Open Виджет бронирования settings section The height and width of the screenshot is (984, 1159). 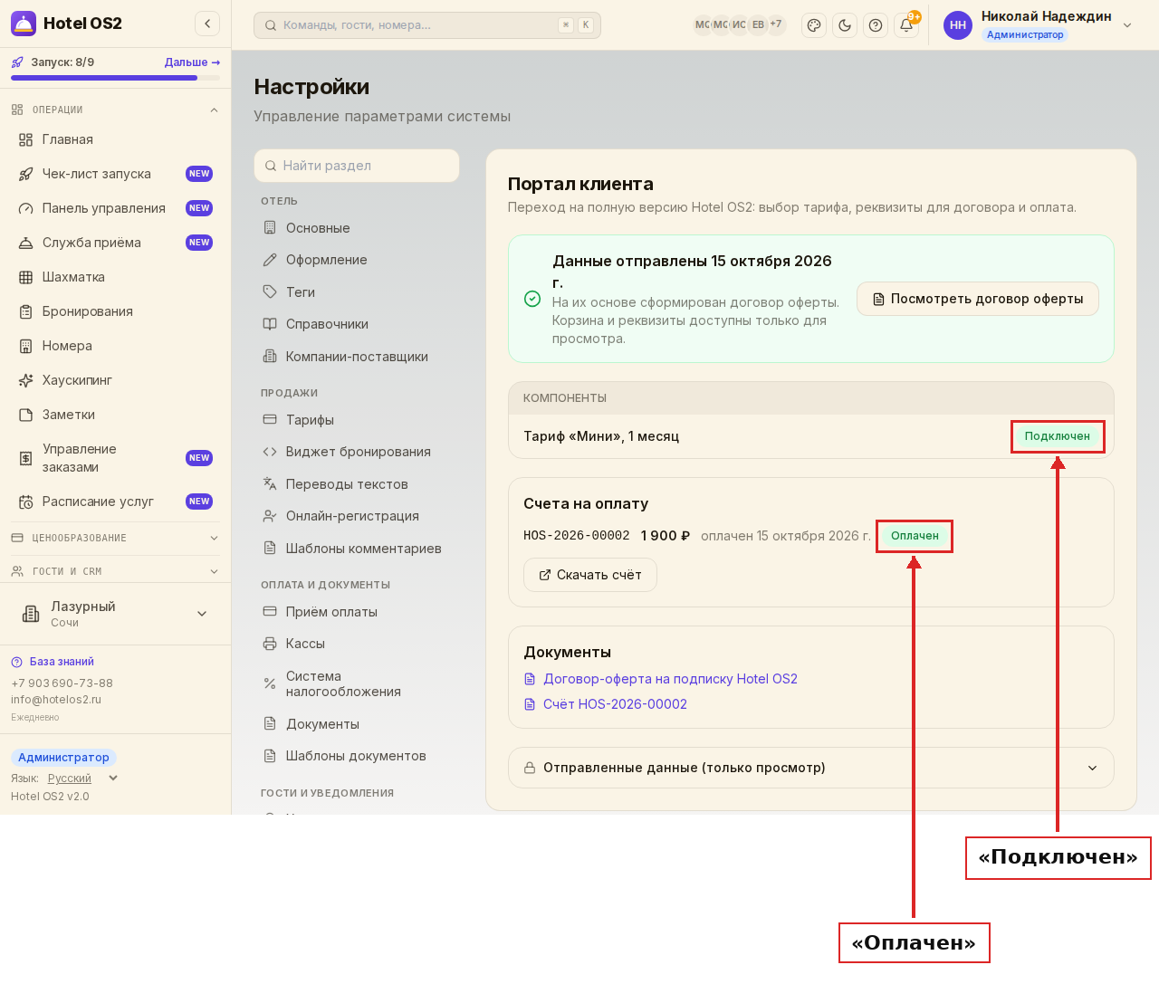click(357, 452)
